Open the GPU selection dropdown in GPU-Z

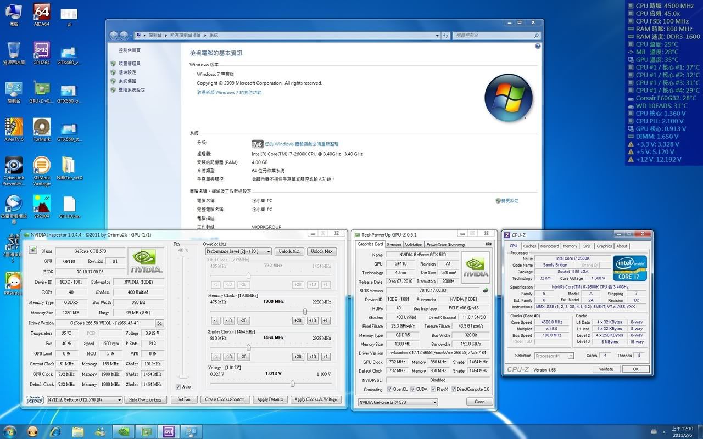pyautogui.click(x=398, y=402)
